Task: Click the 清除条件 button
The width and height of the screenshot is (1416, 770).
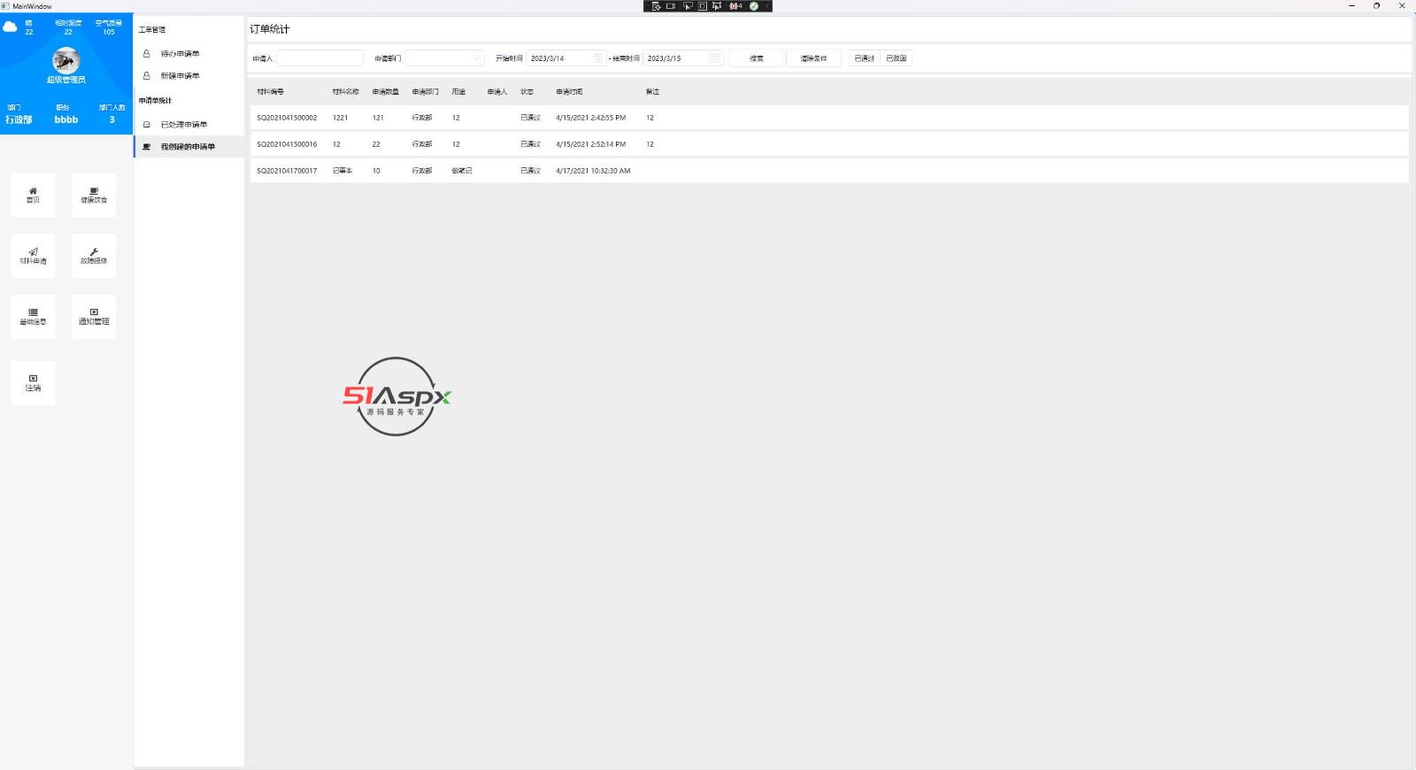Action: tap(813, 58)
